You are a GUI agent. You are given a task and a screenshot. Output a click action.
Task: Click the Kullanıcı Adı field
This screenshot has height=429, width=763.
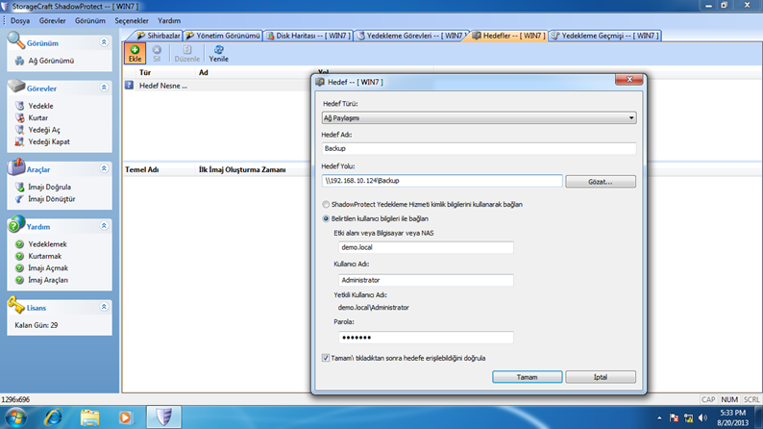tap(426, 280)
